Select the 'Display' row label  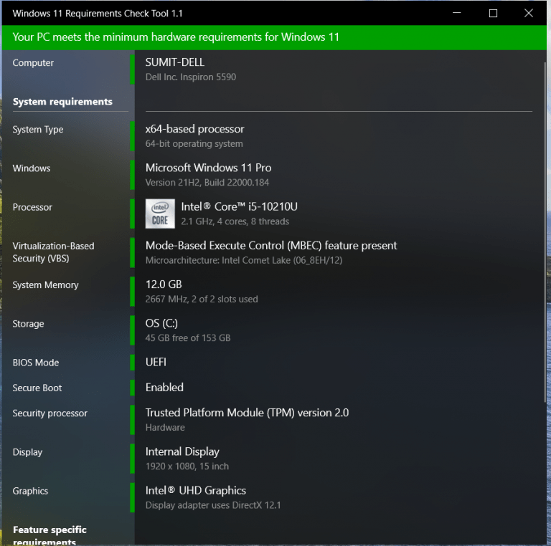(x=27, y=452)
